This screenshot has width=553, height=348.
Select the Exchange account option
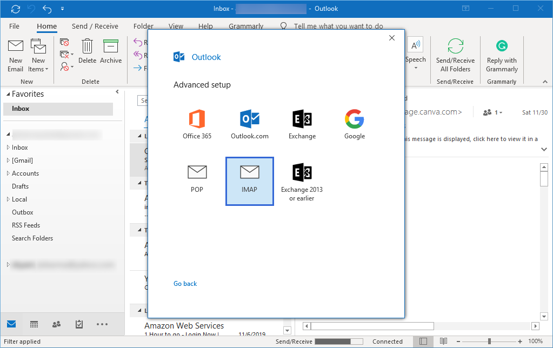[302, 124]
